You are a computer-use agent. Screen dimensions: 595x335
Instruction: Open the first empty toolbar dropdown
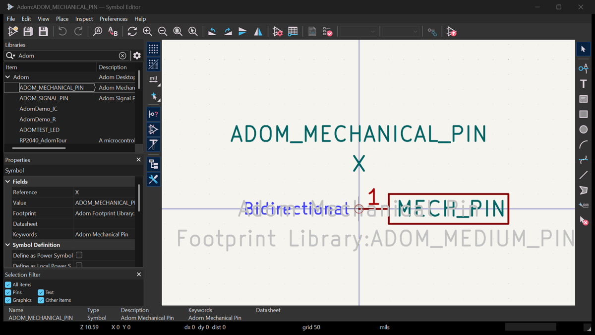[x=358, y=32]
